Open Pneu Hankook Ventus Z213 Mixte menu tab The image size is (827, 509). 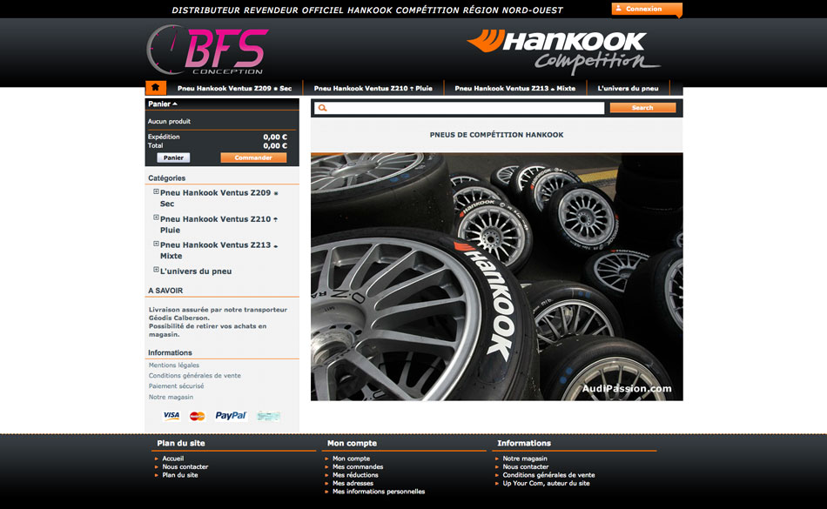[x=514, y=88]
